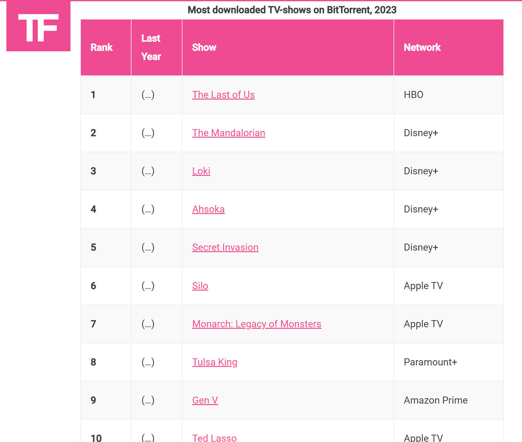This screenshot has height=442, width=522.
Task: Click the Loki show link
Action: tap(201, 171)
